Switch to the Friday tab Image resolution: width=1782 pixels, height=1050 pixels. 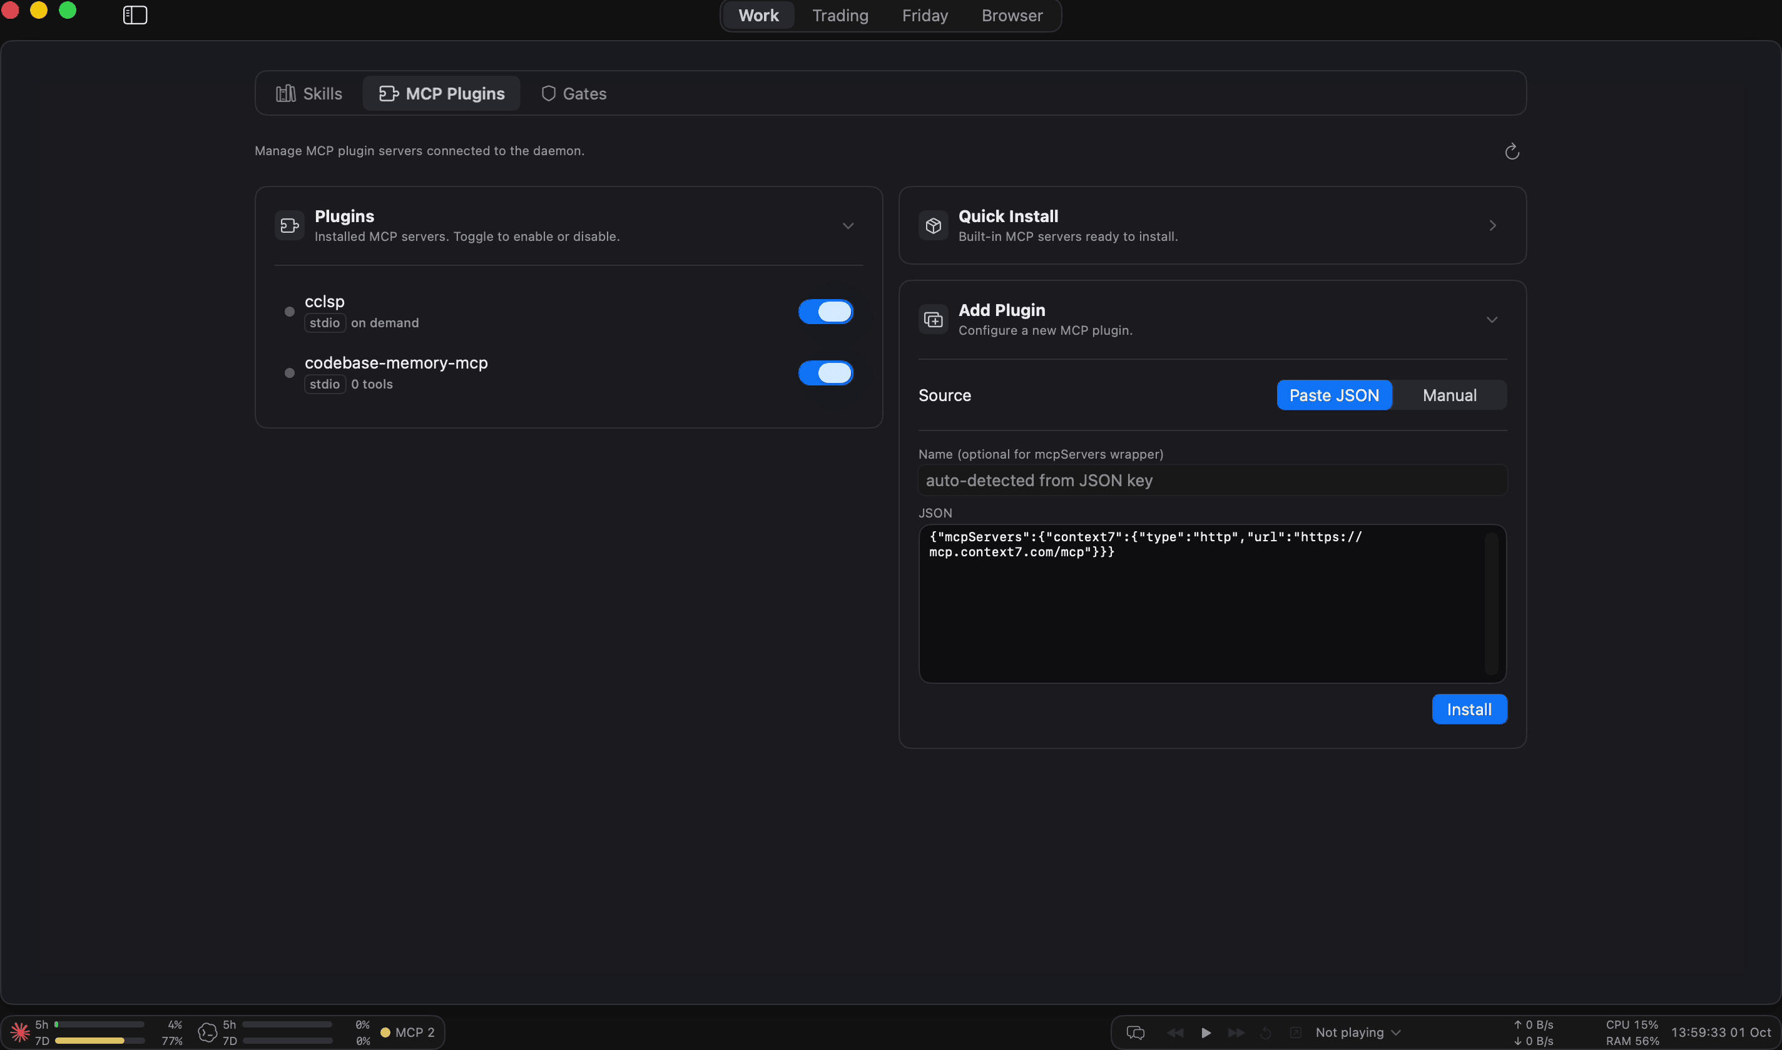tap(925, 15)
